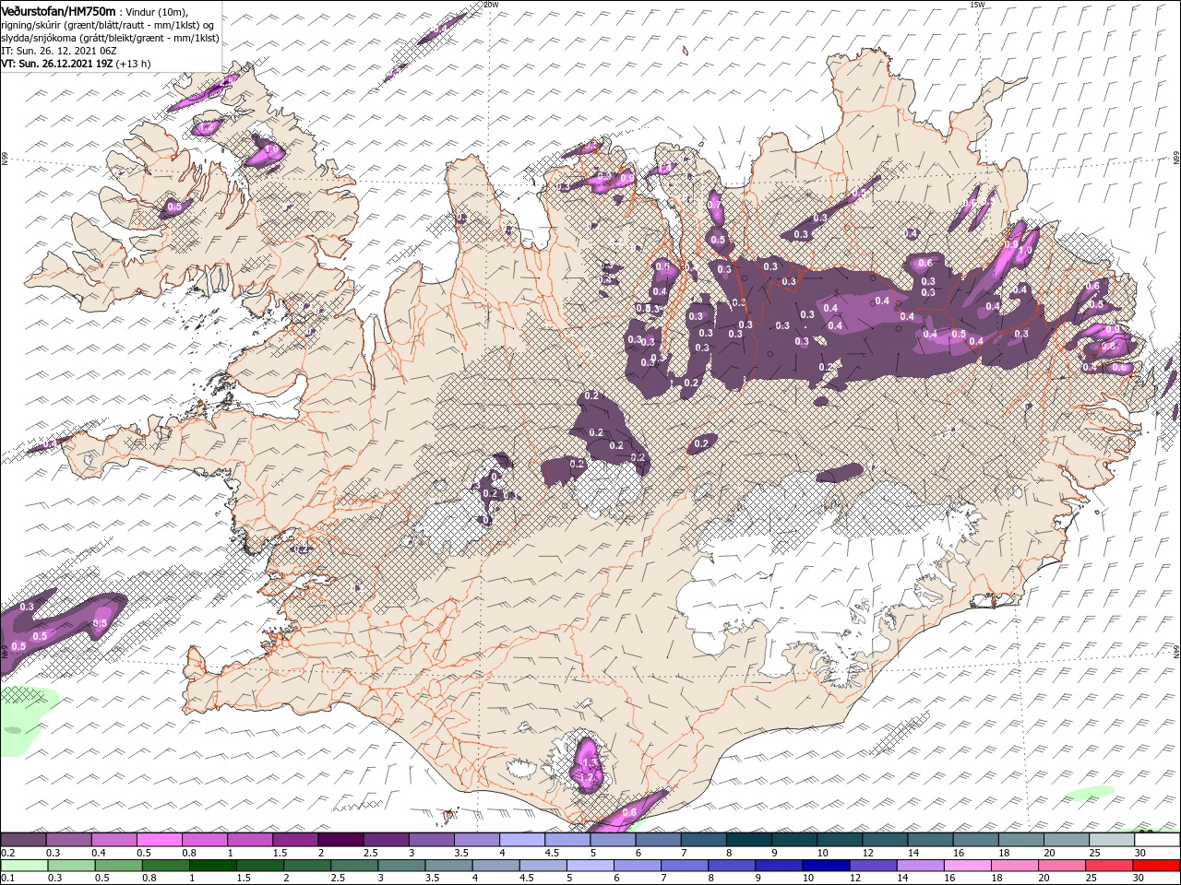Click the '1.5' snowfall value on the southern glacier
The height and width of the screenshot is (885, 1181).
(589, 763)
